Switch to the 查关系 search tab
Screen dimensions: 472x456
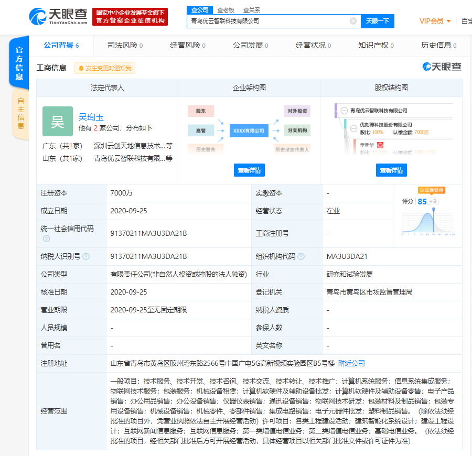tap(252, 10)
